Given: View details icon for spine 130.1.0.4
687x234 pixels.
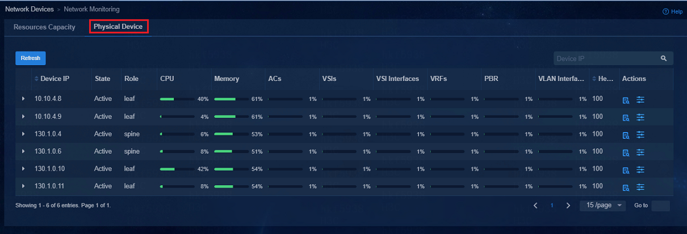Looking at the screenshot, I should click(x=626, y=135).
